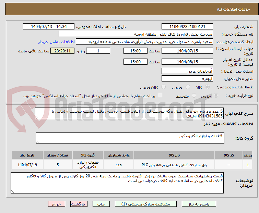The height and width of the screenshot is (213, 259).
Task: Click response deadline date 1404/07/15
Action: click(187, 51)
